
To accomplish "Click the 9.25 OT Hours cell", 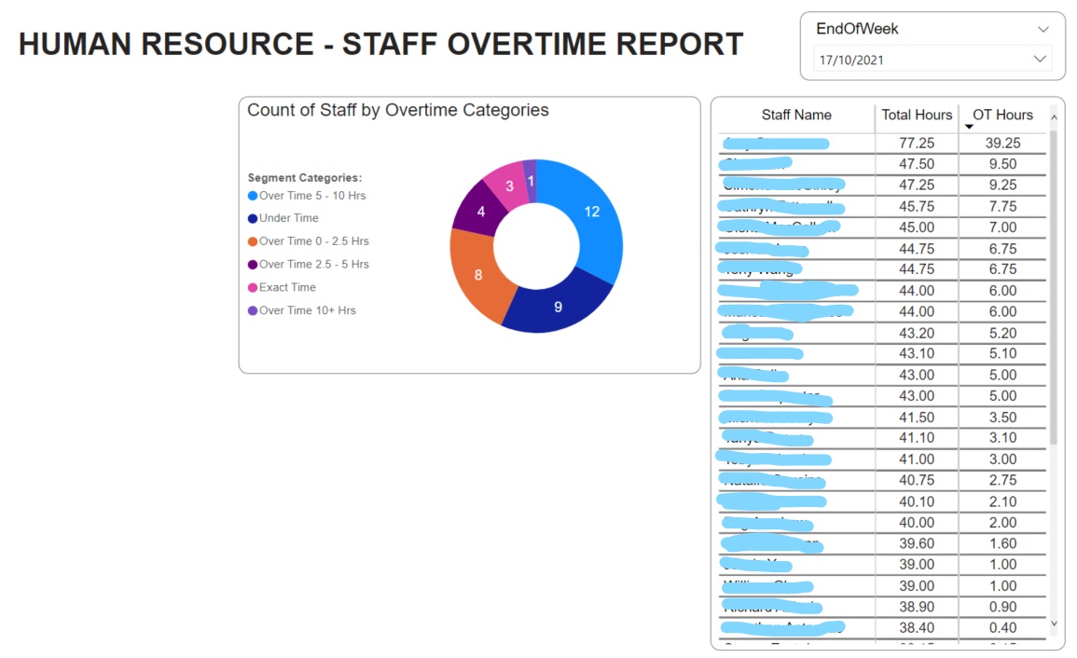I will point(1002,185).
